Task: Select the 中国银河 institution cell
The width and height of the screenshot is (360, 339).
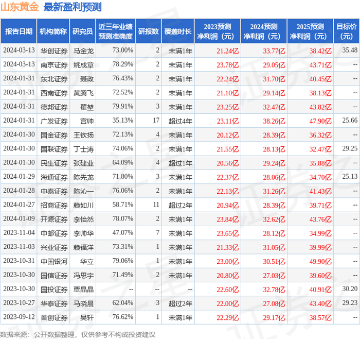Action: (54, 261)
